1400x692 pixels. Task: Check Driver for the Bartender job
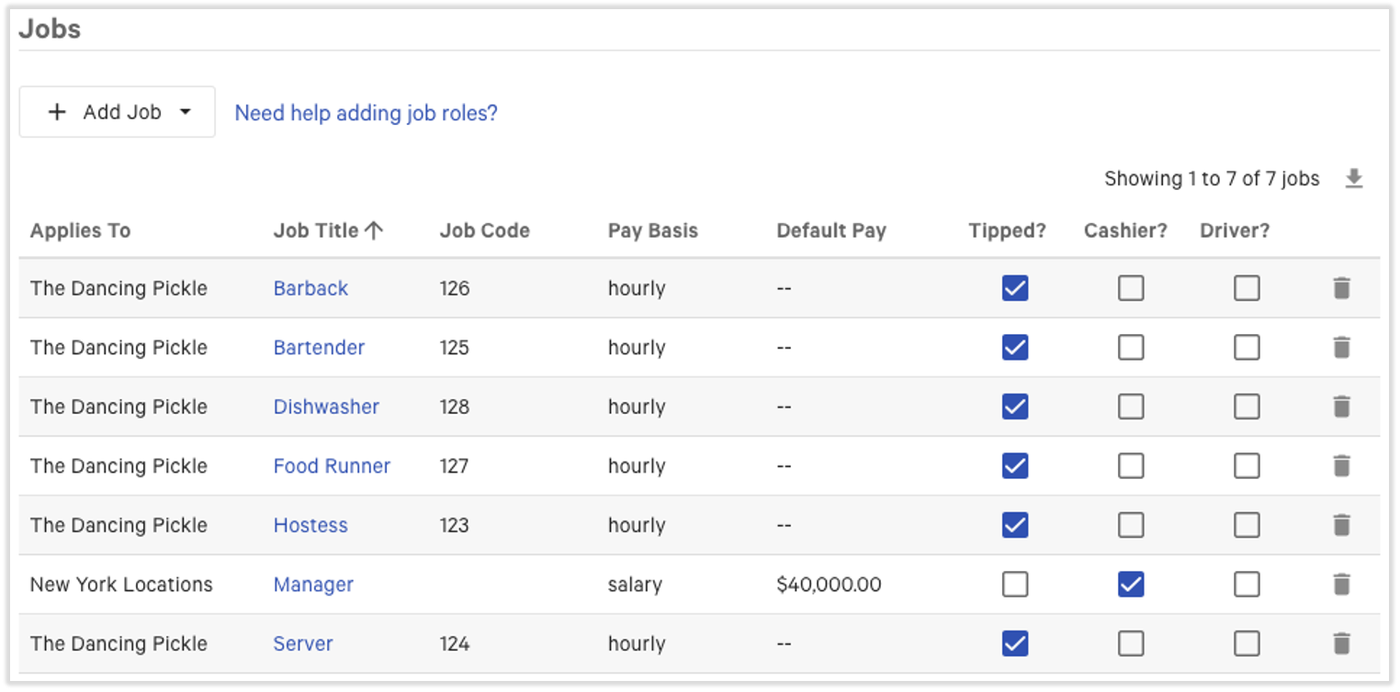[1247, 347]
